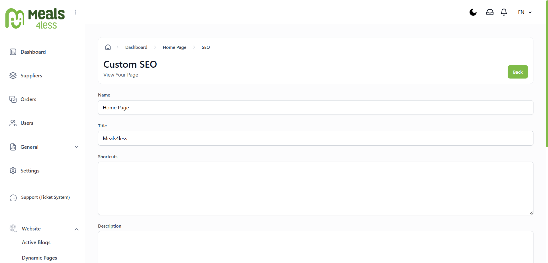The height and width of the screenshot is (263, 548).
Task: Open the EN language dropdown
Action: point(525,12)
